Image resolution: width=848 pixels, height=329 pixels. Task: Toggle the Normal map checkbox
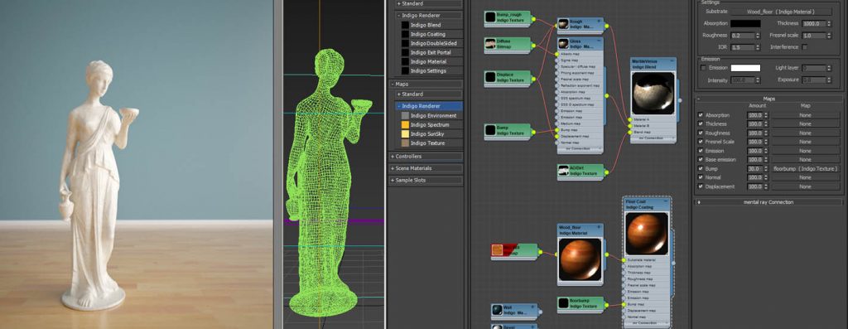click(x=701, y=177)
